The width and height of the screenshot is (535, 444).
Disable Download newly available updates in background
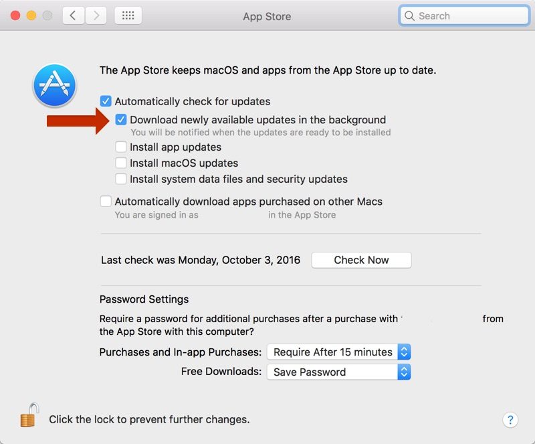pyautogui.click(x=121, y=120)
